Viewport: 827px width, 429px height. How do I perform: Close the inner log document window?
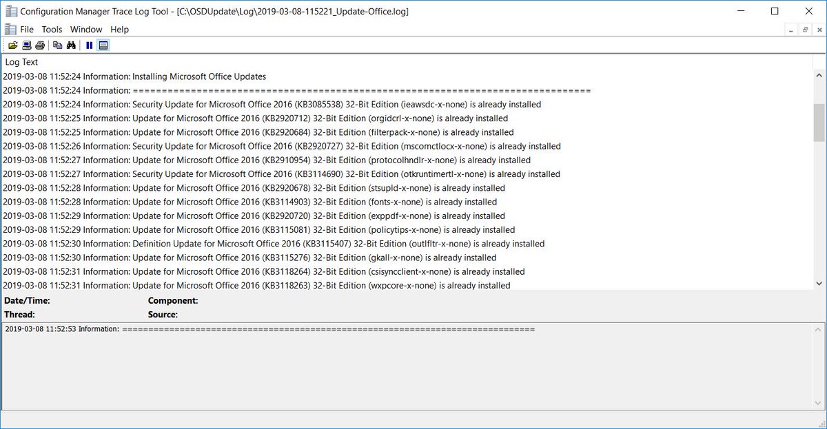[818, 30]
